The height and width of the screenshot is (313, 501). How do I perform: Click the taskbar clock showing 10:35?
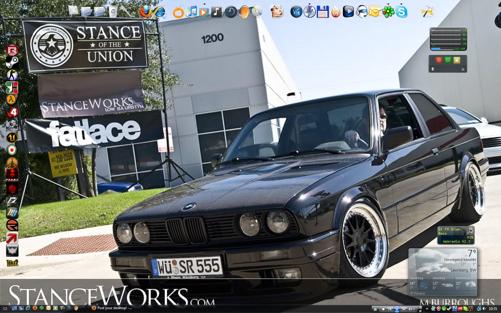(493, 309)
